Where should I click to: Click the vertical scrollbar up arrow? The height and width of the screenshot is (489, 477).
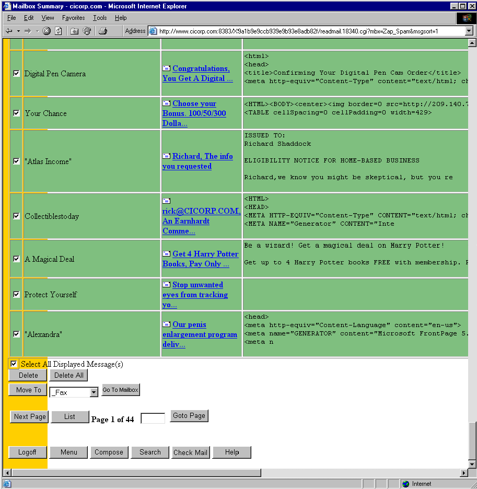click(x=472, y=43)
